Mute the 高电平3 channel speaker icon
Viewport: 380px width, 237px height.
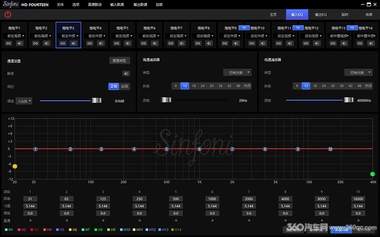point(74,44)
